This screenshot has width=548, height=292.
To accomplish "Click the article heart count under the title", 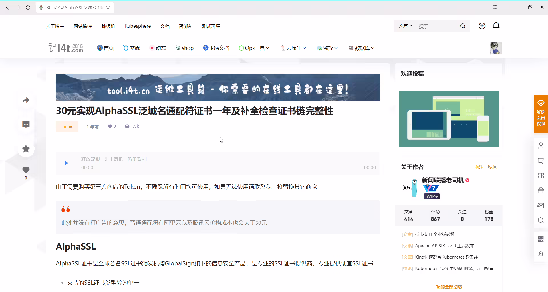I will click(112, 126).
